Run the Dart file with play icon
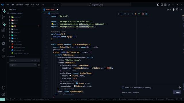184x103 pixels. 168,9
